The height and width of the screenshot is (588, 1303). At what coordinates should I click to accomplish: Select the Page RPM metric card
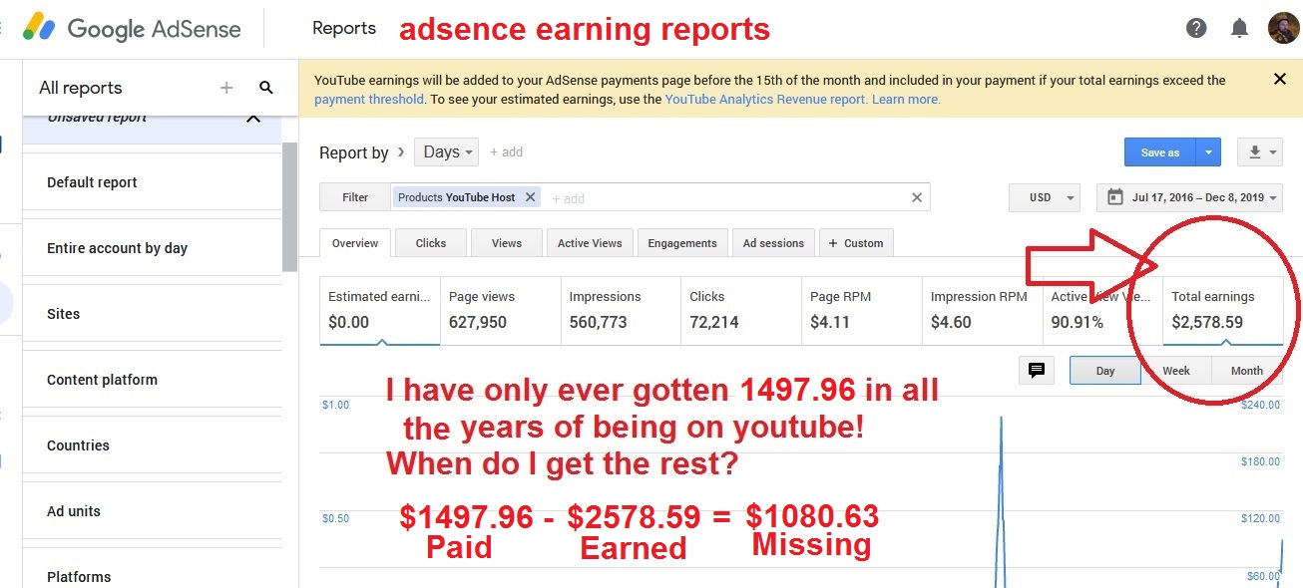point(862,311)
